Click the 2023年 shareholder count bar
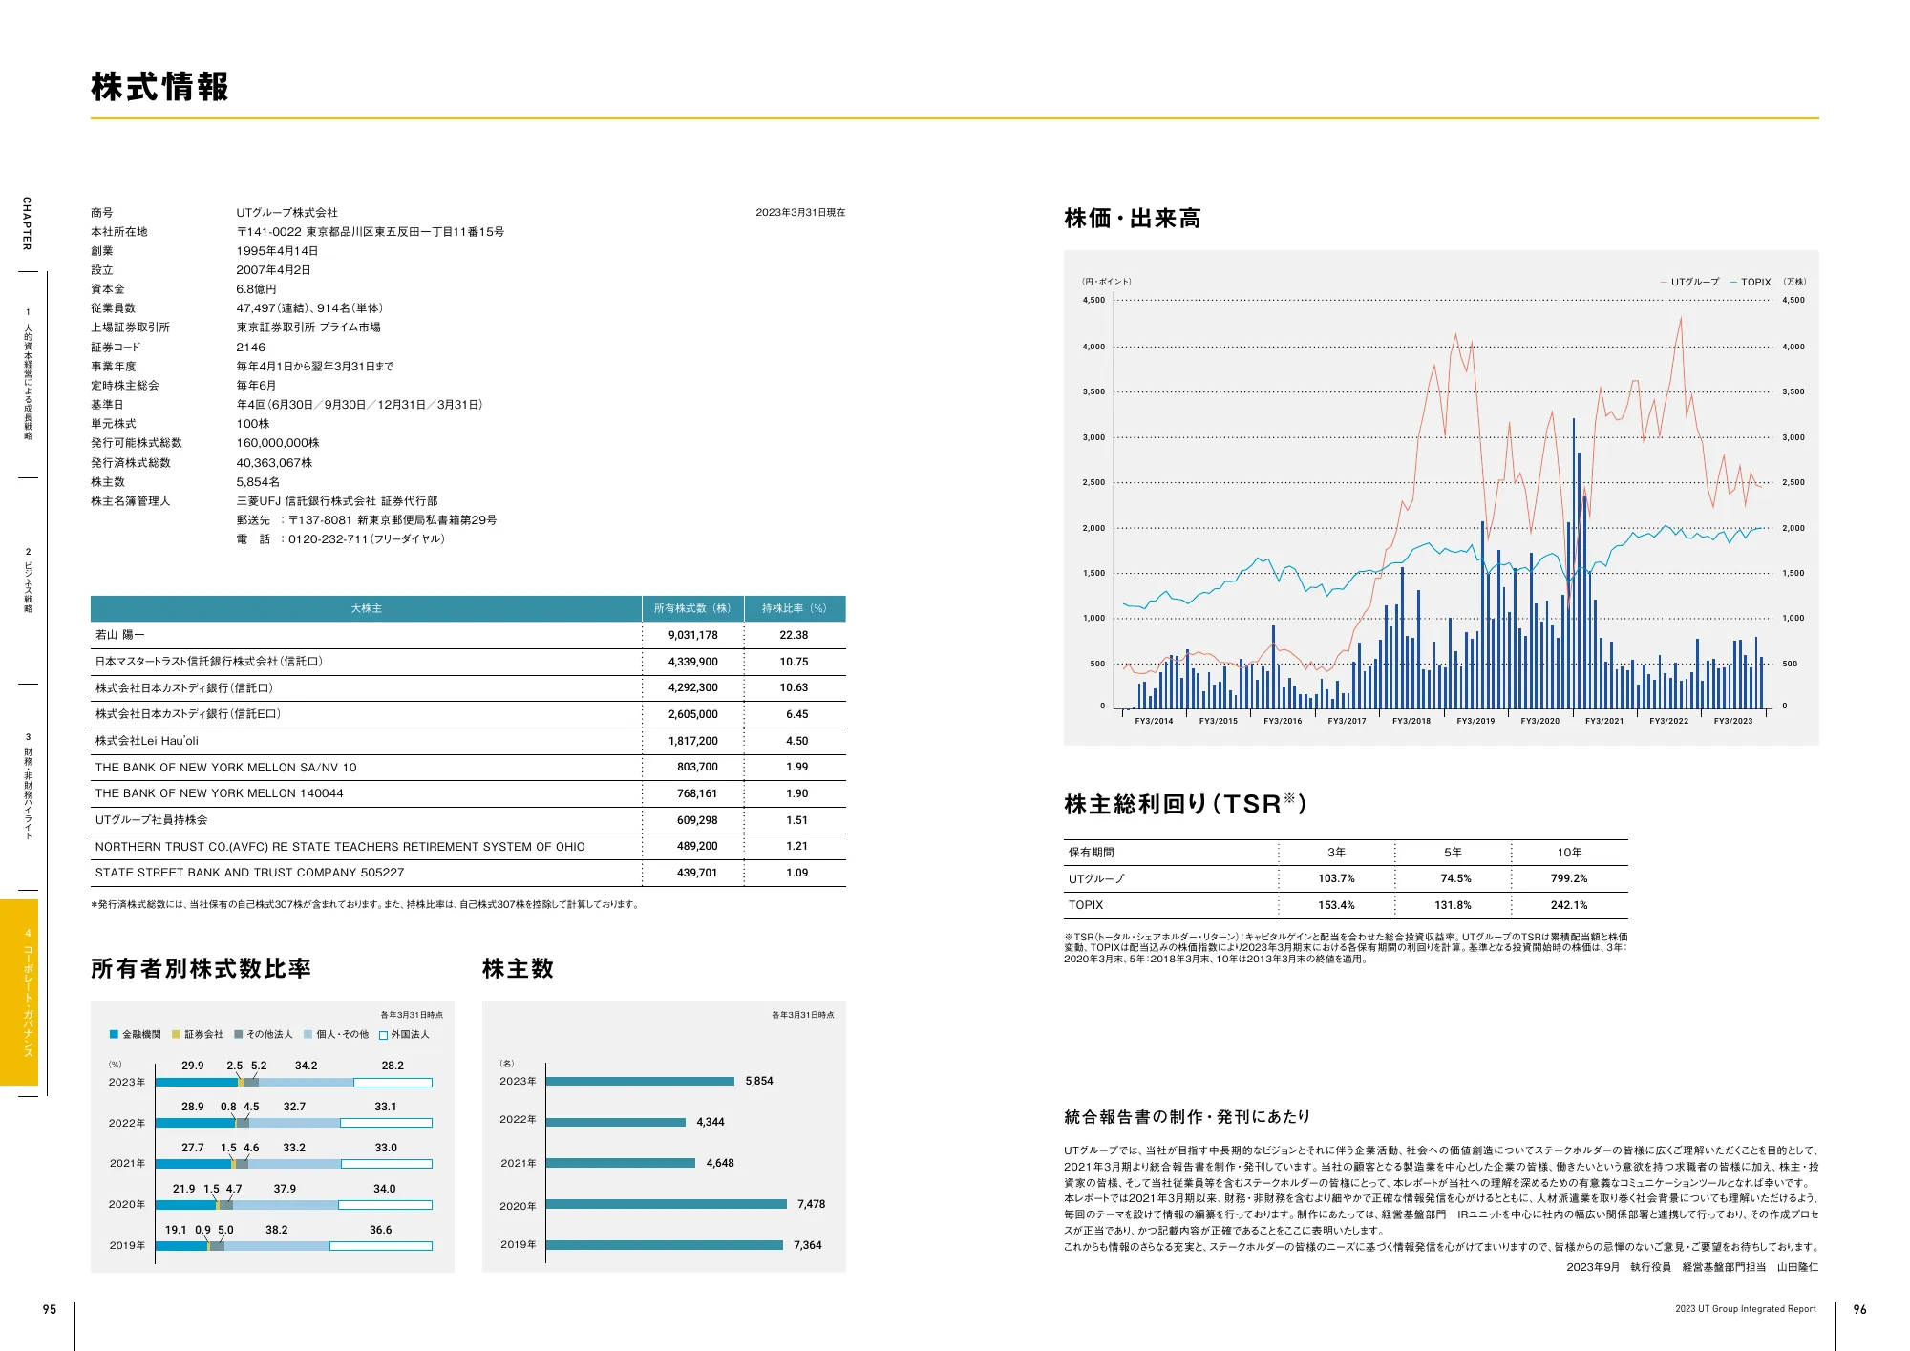 tap(640, 1081)
